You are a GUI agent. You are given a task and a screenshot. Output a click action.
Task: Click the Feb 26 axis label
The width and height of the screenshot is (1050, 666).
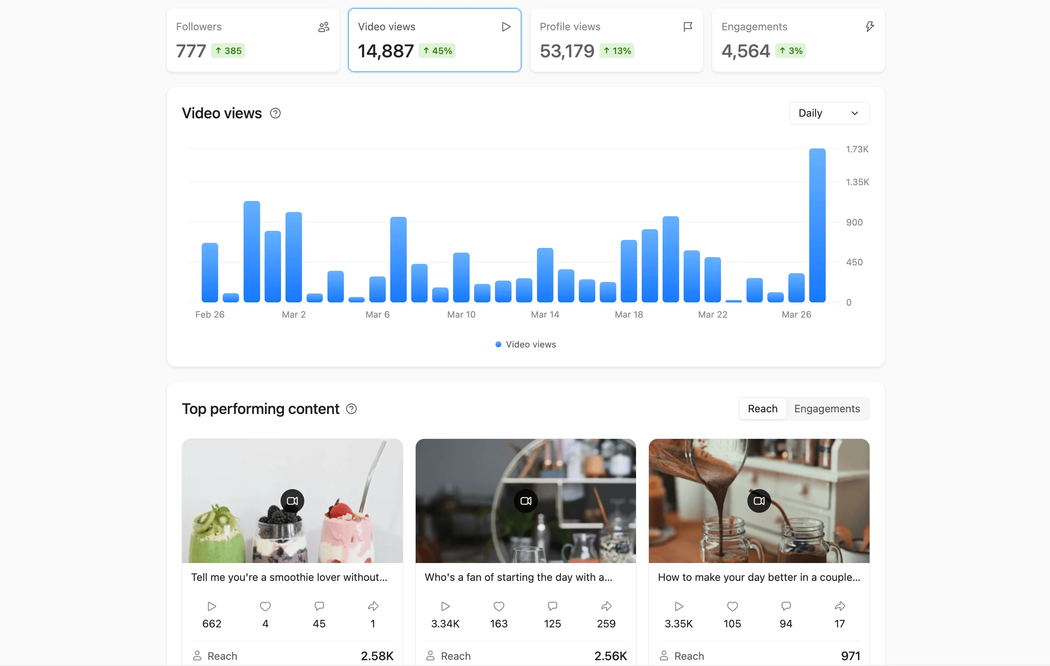pos(210,314)
